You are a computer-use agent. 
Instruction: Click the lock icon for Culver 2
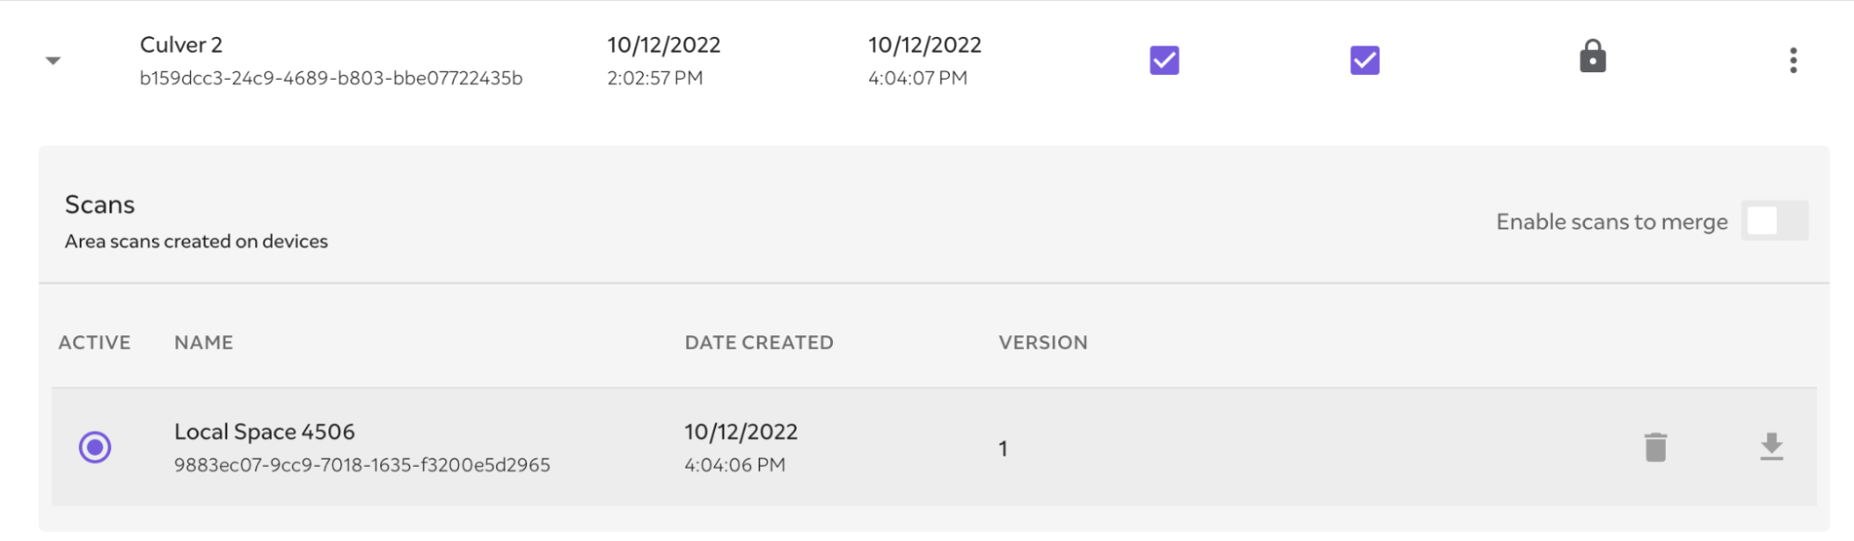pos(1592,56)
